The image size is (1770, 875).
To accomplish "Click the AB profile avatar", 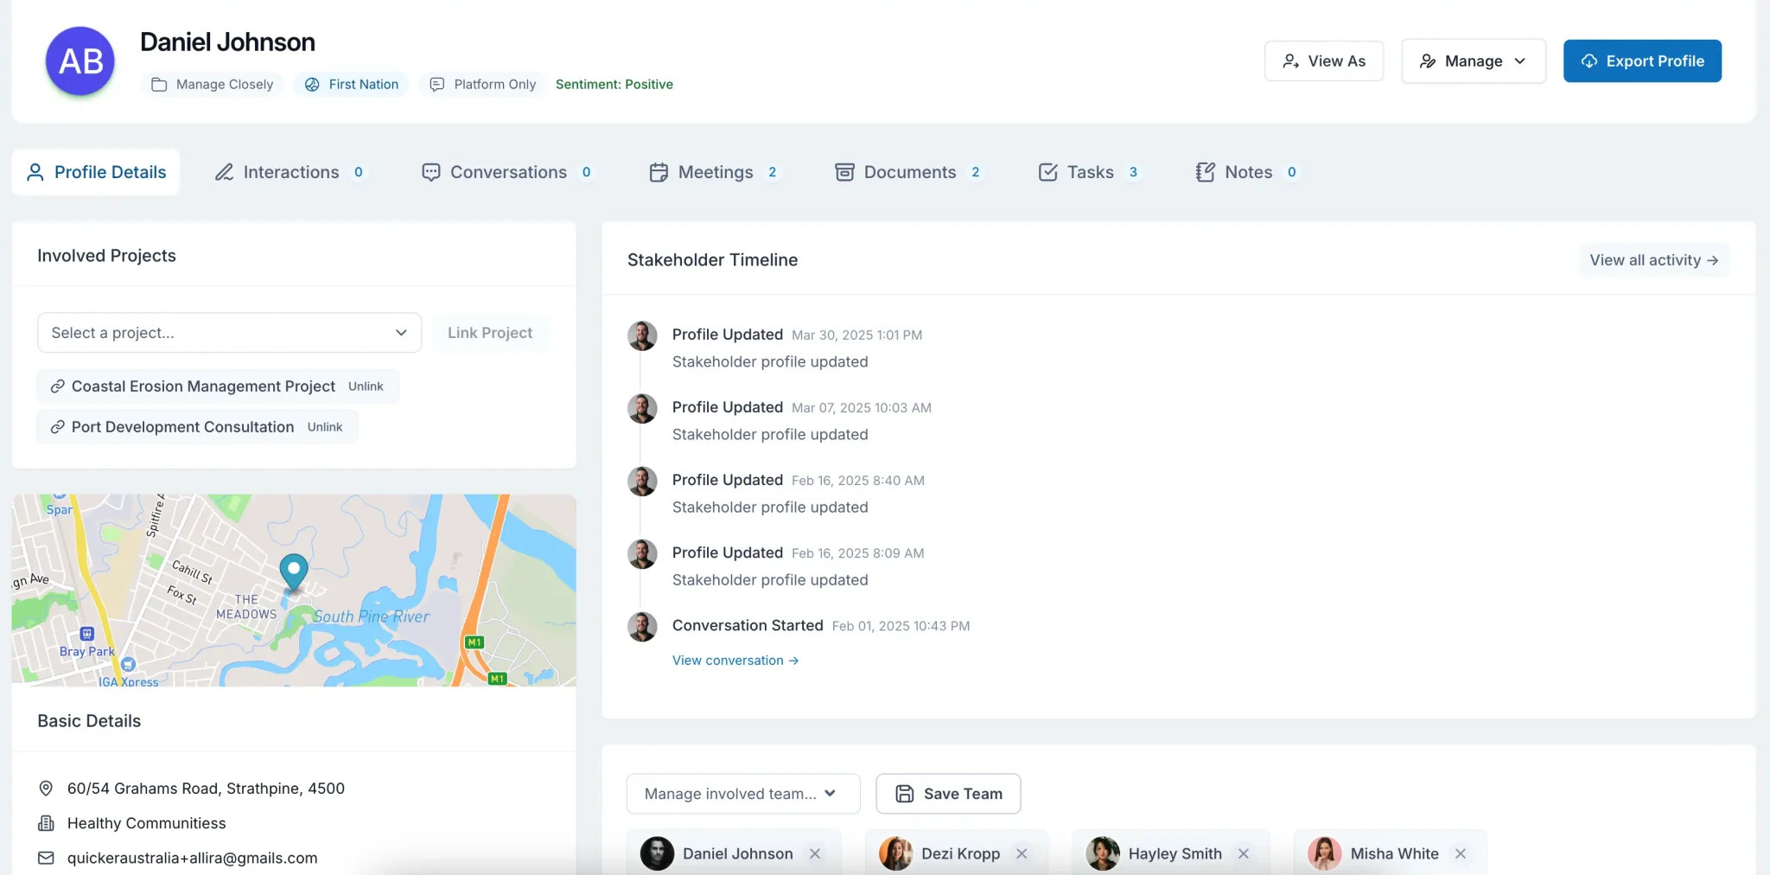I will pos(80,61).
